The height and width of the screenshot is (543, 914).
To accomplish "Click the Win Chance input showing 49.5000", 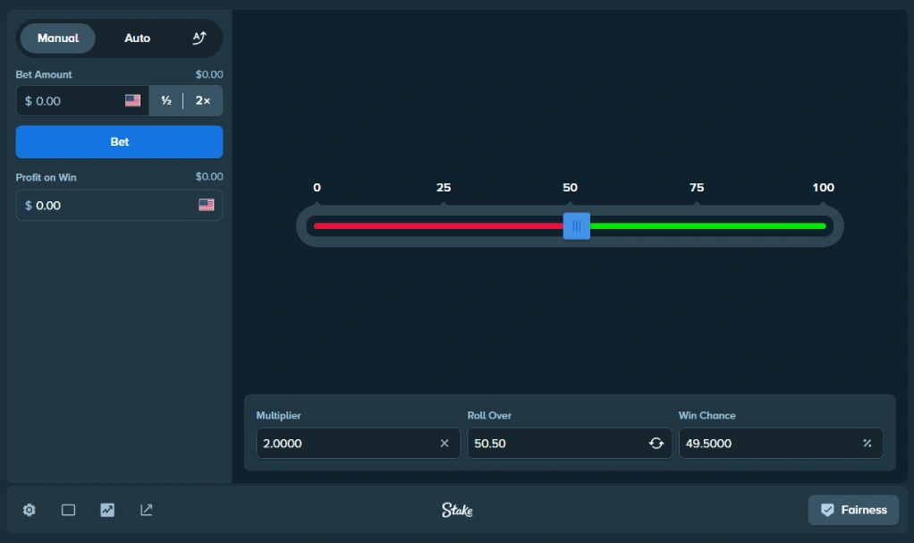I will pyautogui.click(x=781, y=444).
